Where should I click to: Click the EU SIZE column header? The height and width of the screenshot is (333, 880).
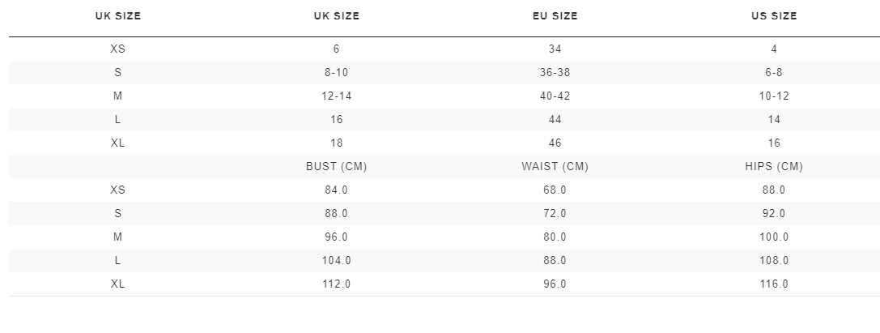coord(555,16)
